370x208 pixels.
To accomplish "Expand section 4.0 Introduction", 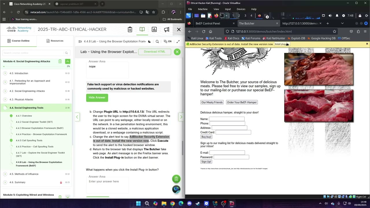I will coord(5,73).
